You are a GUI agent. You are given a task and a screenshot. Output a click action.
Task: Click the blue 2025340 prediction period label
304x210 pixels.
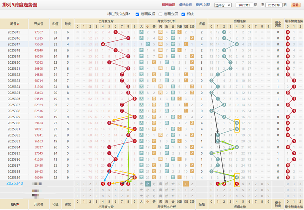click(x=15, y=183)
